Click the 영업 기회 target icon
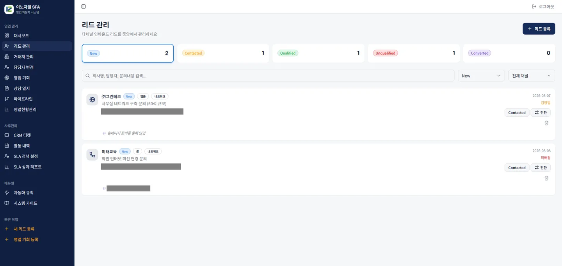This screenshot has width=562, height=266. coord(7,78)
